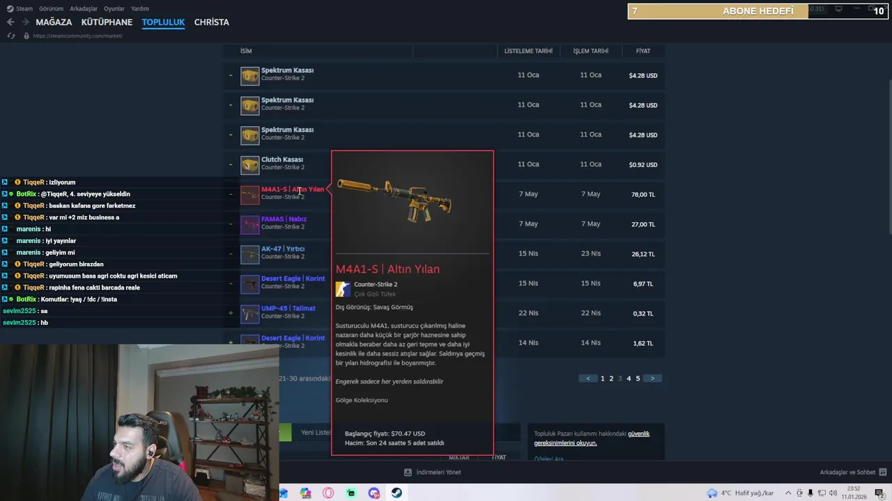Open the Opera GX icon on the taskbar
Screen dimensions: 892x501
[328, 493]
